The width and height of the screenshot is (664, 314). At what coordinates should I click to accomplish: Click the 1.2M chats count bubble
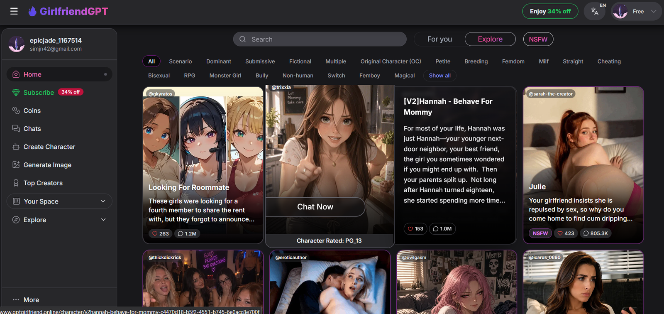tap(187, 234)
